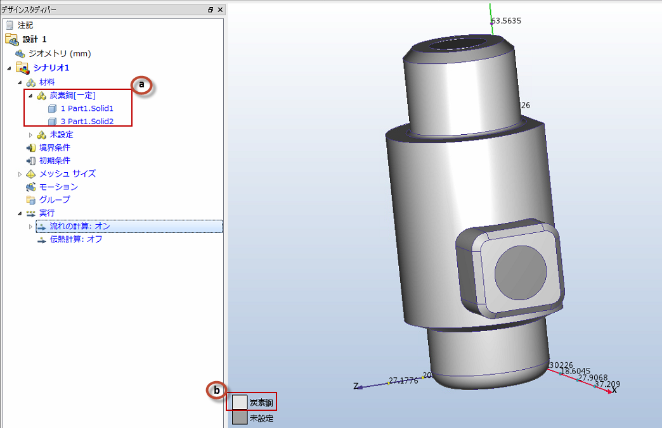
Task: Click the グループ group icon
Action: click(31, 200)
